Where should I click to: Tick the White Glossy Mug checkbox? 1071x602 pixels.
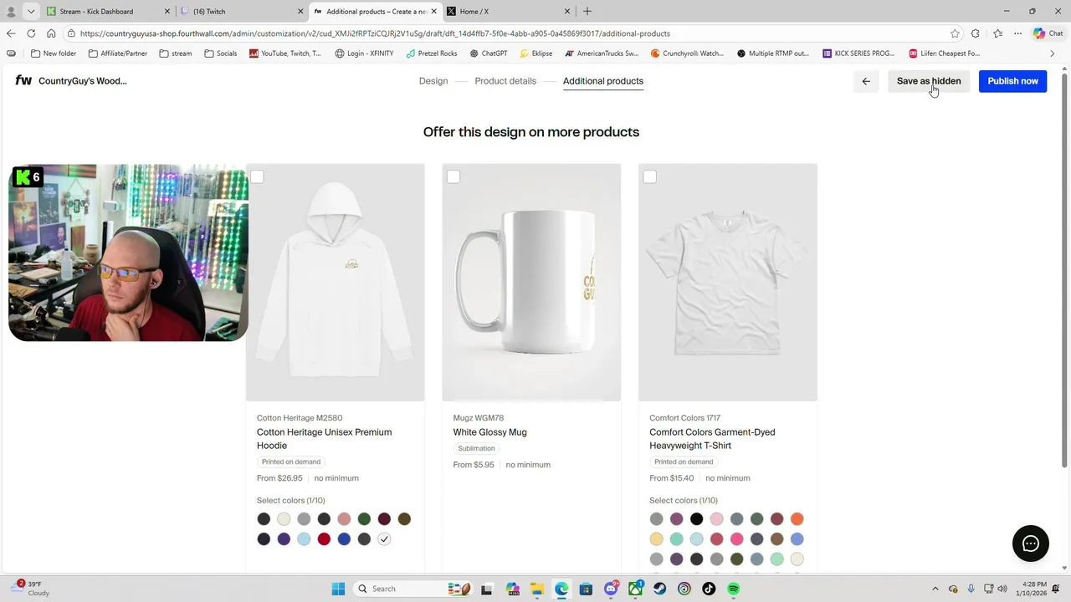(454, 176)
